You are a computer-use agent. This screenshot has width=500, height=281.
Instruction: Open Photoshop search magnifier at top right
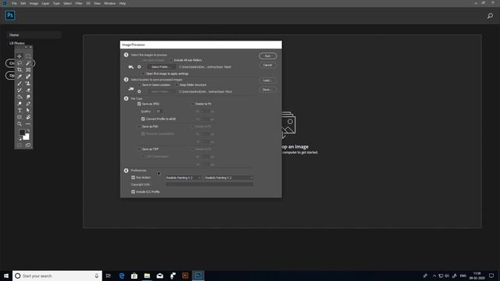490,16
